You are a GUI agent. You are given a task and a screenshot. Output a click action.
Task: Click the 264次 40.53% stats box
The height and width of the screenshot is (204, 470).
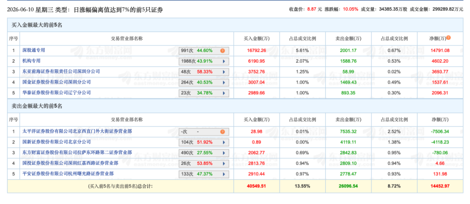pos(204,82)
